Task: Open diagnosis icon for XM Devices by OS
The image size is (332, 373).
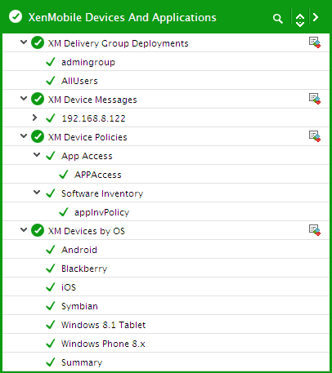Action: 315,230
